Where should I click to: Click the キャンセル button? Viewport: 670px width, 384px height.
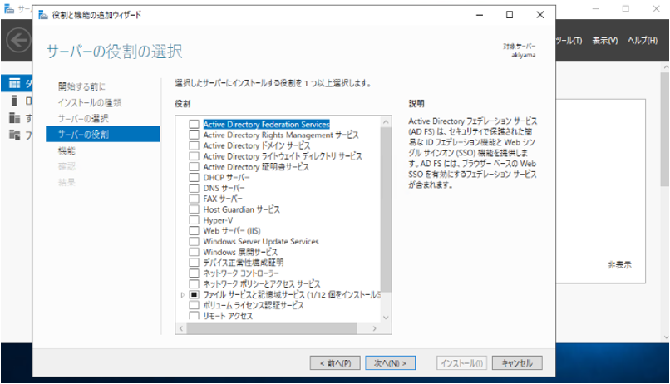point(517,363)
